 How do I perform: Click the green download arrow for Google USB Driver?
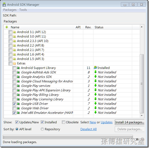point(95,103)
